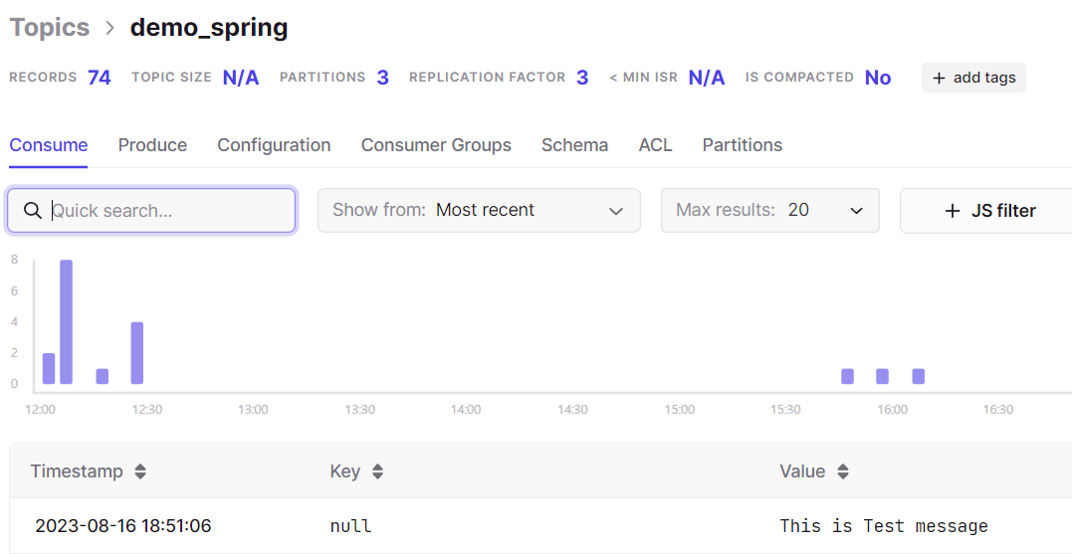Select the ACL tab
1072x554 pixels.
click(656, 145)
